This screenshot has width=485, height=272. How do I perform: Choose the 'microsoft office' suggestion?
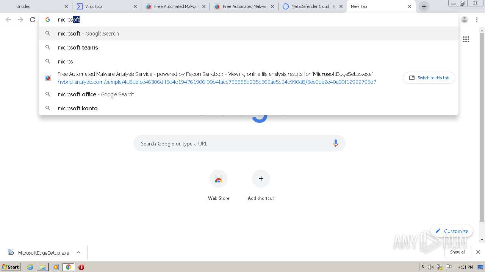pyautogui.click(x=249, y=94)
